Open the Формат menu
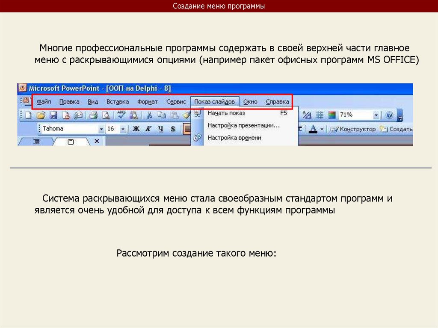 click(148, 102)
